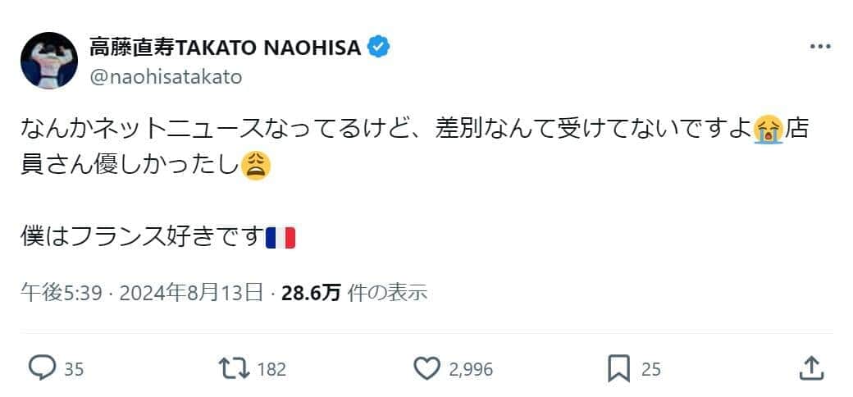853x397 pixels.
Task: Click the 2,996 likes count
Action: point(471,369)
